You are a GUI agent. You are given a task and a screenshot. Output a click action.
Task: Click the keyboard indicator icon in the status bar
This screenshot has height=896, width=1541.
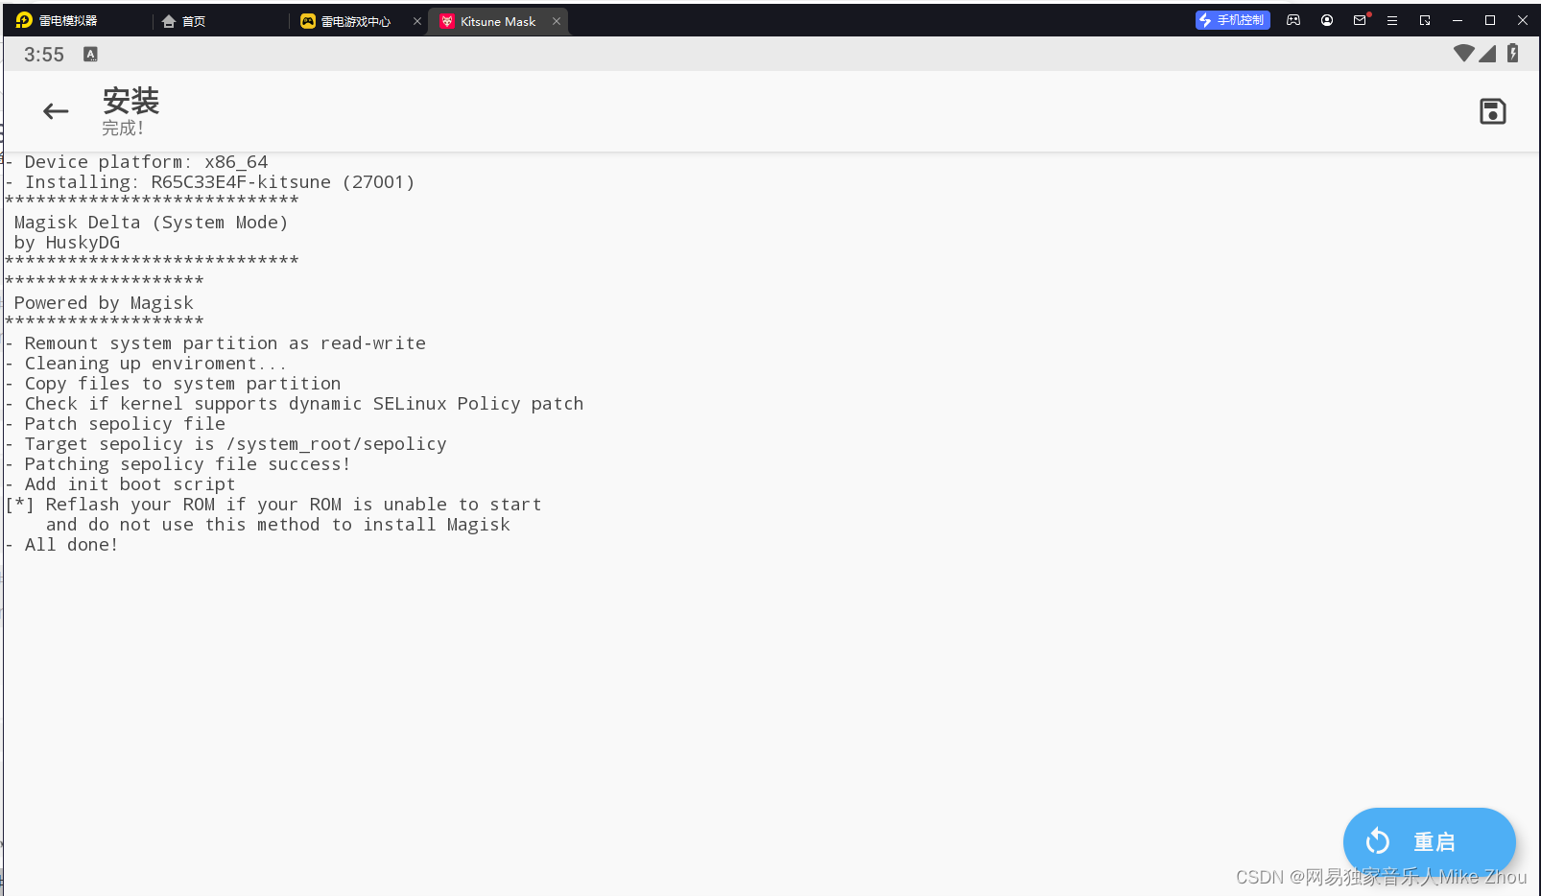[x=90, y=55]
